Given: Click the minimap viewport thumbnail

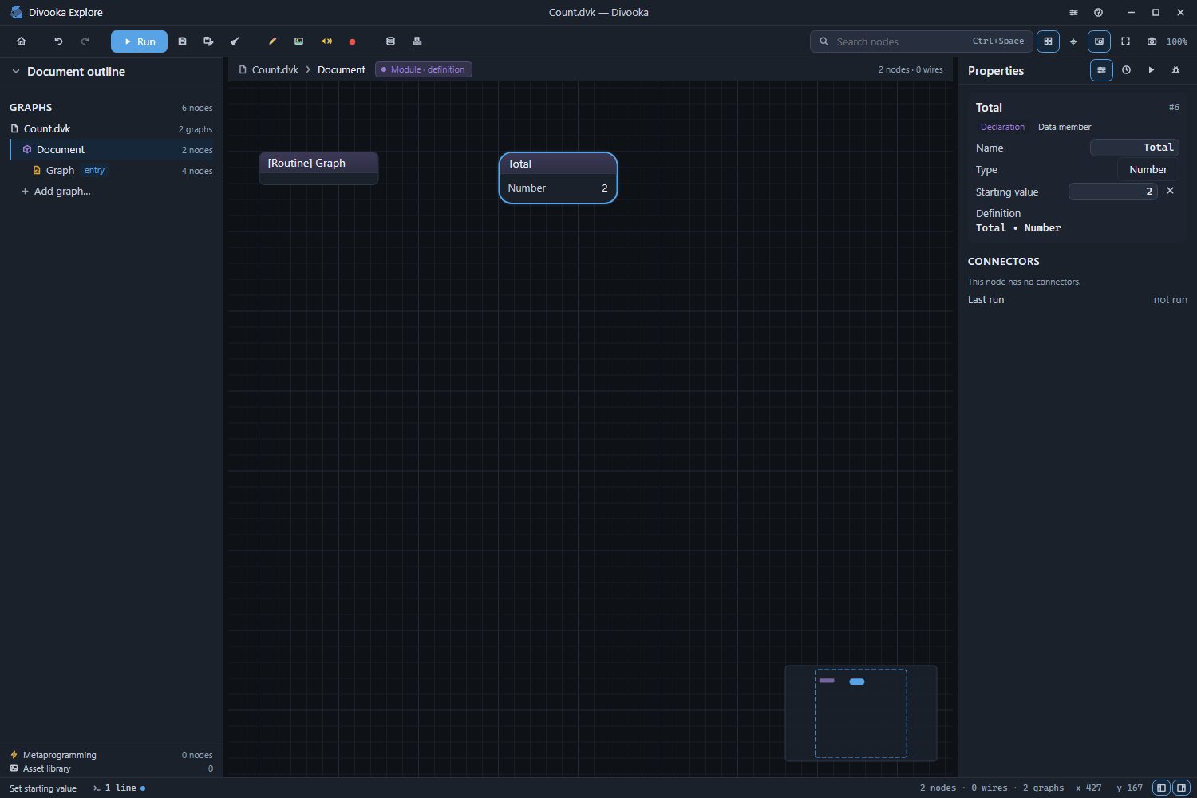Looking at the screenshot, I should [x=860, y=713].
